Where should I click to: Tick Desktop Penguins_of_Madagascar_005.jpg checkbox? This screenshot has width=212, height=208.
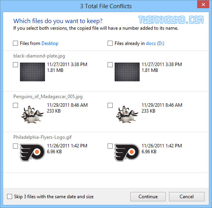click(15, 105)
